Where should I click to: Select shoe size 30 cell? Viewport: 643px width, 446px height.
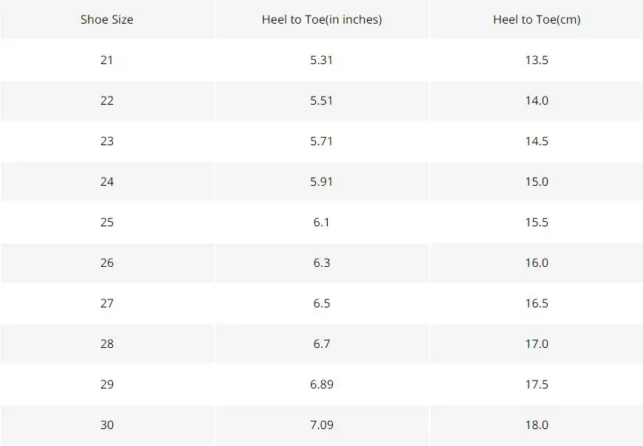tap(106, 425)
